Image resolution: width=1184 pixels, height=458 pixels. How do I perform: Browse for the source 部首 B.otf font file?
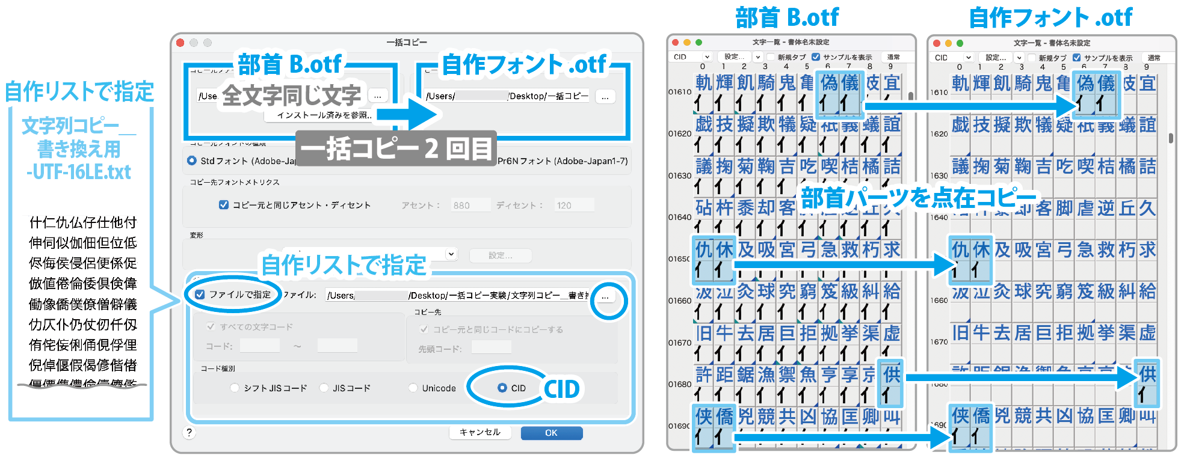tap(377, 96)
